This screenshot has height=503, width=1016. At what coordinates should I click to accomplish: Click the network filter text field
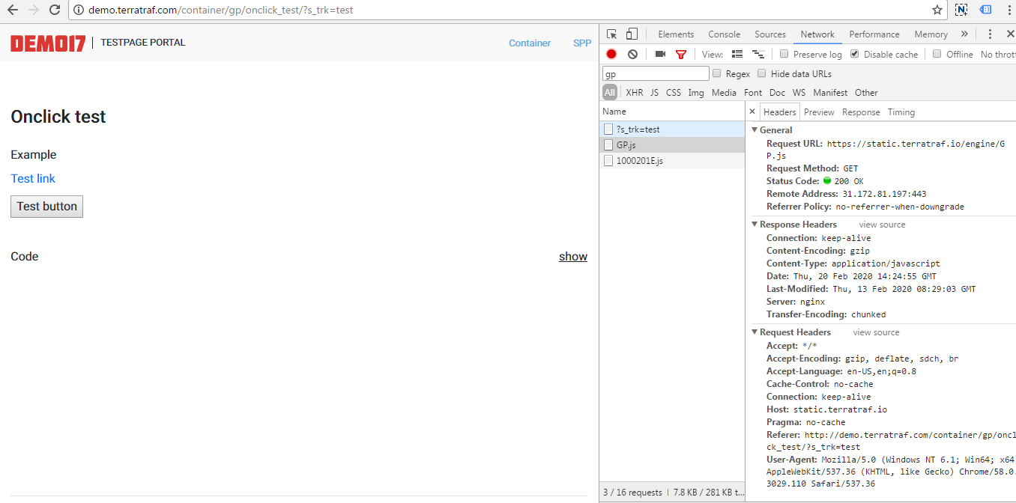pyautogui.click(x=656, y=74)
